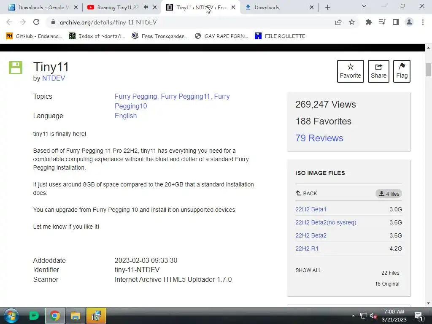Click "Internet Archive HTML5 Uploader 1.7.0" text

pos(173,279)
